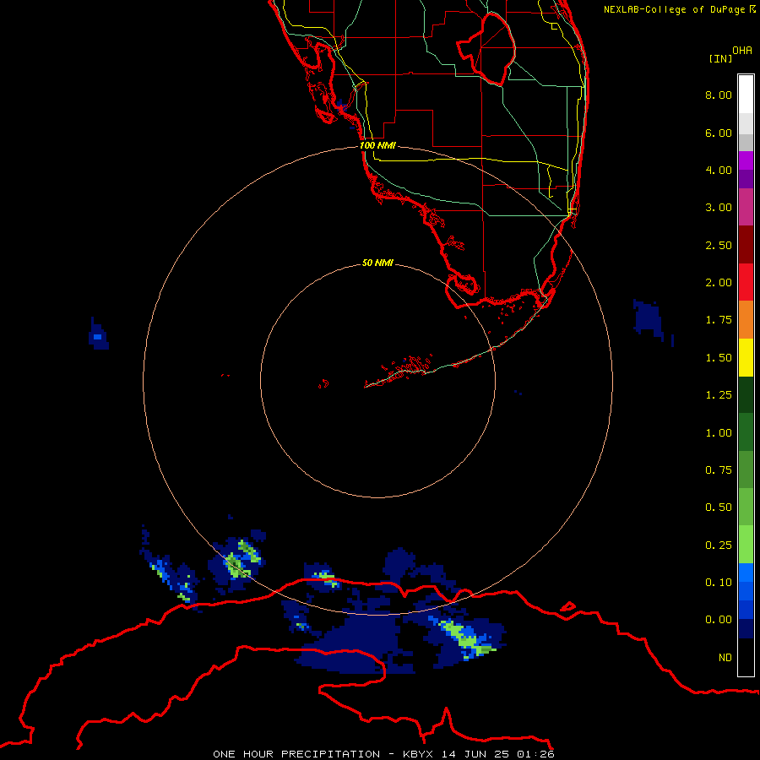The width and height of the screenshot is (760, 760).
Task: Select the 1.00 legend value
Action: pyautogui.click(x=719, y=433)
